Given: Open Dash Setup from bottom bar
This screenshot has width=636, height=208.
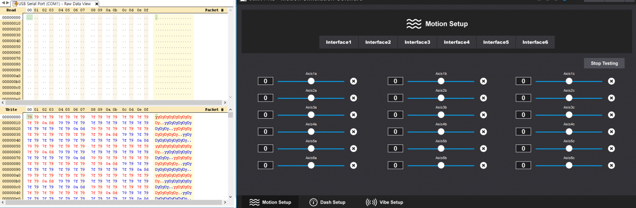Looking at the screenshot, I should 328,202.
